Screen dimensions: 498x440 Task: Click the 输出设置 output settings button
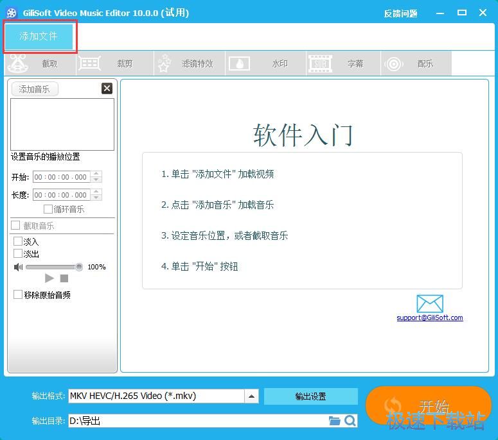coord(310,396)
